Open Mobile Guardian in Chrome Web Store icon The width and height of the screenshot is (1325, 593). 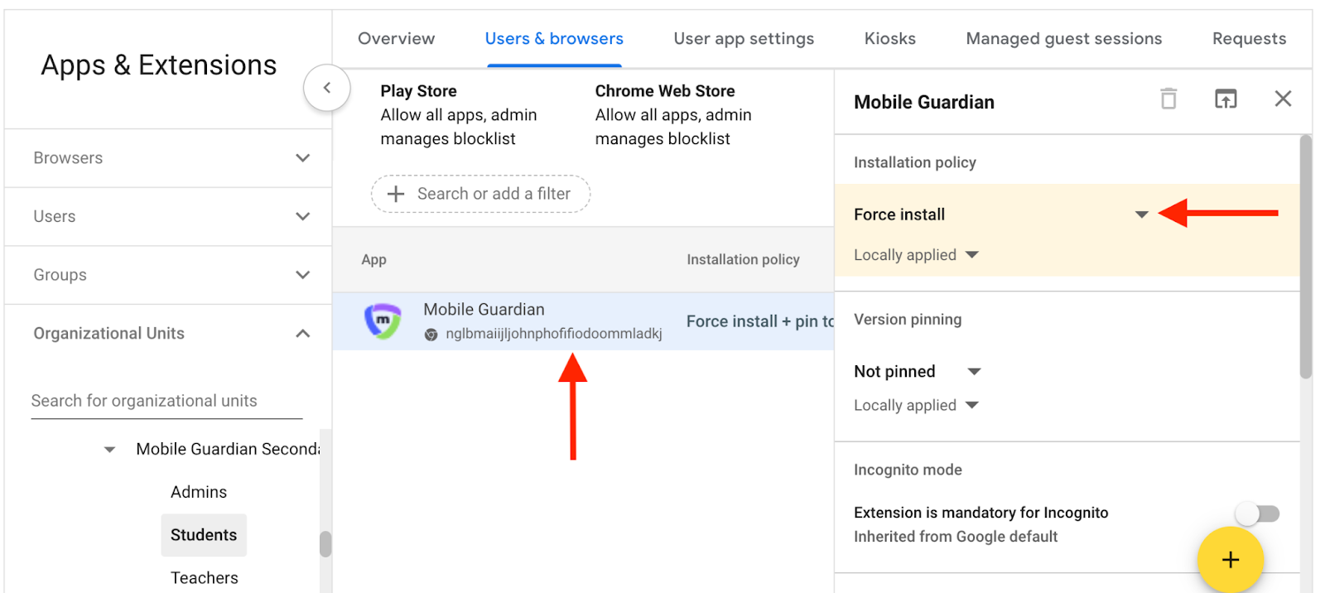(x=1226, y=99)
